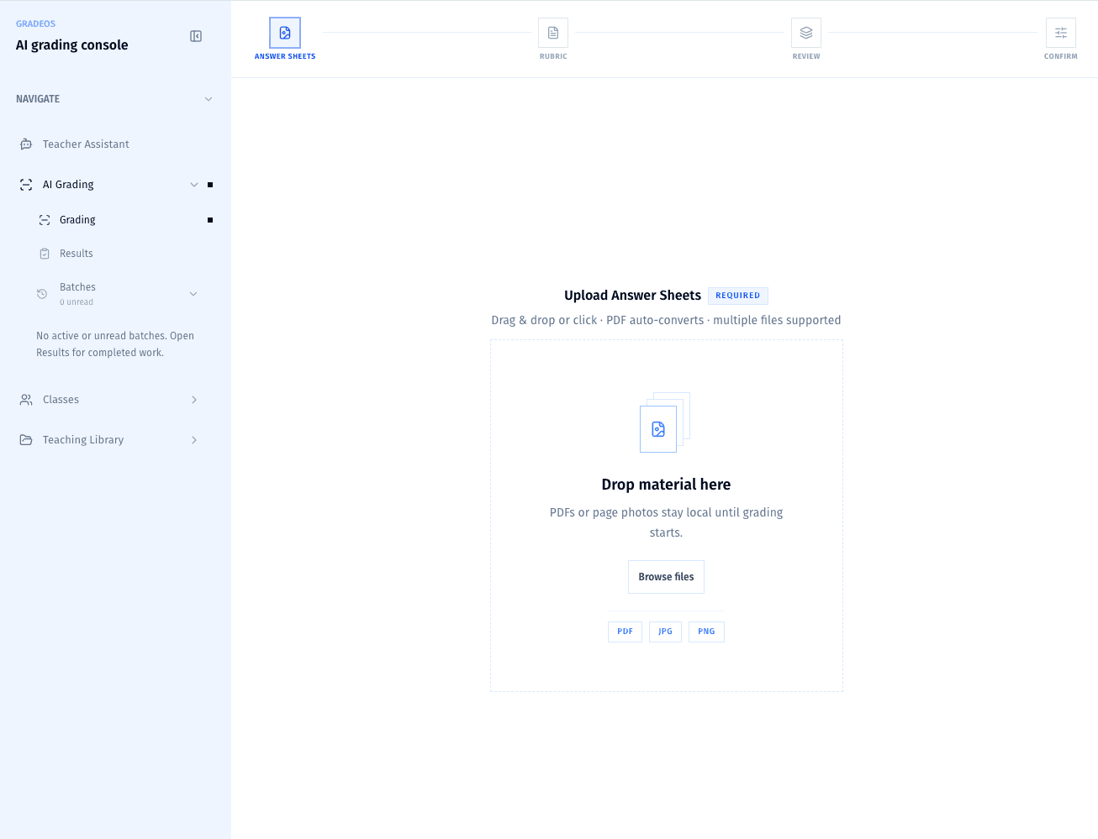Go to the Rubric step icon
Screen dimensions: 1098x839
pyautogui.click(x=553, y=33)
